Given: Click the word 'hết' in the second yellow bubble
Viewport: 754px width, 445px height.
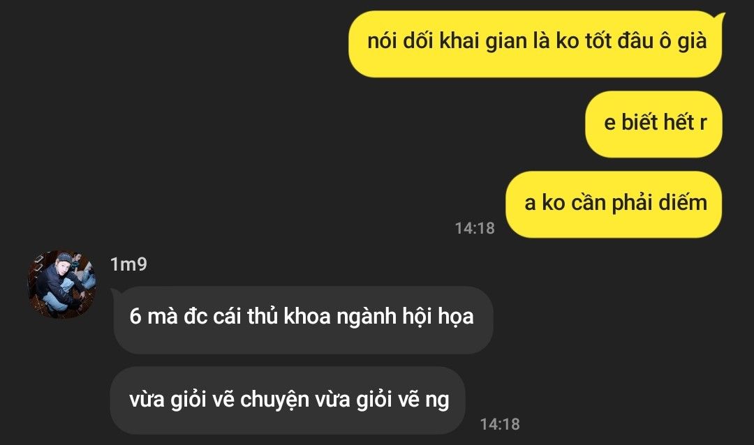Looking at the screenshot, I should [x=679, y=122].
